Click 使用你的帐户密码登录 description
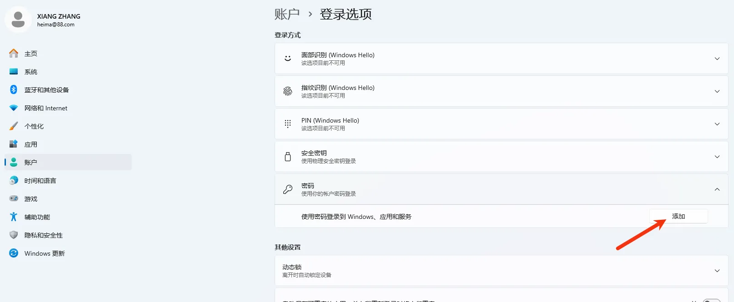 click(329, 194)
